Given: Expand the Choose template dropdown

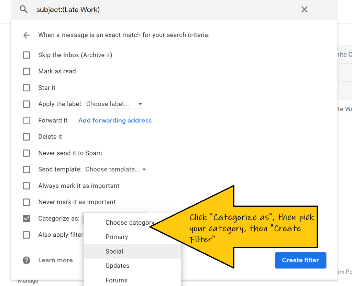Looking at the screenshot, I should 116,170.
